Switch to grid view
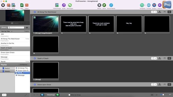 [x=157, y=95]
